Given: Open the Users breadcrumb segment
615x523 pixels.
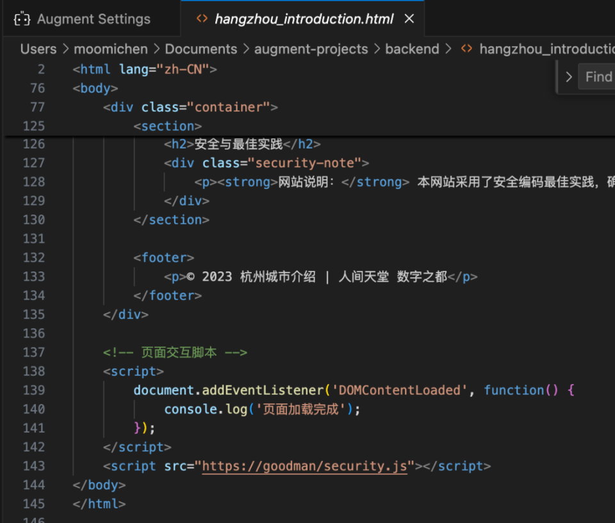Looking at the screenshot, I should [x=38, y=49].
